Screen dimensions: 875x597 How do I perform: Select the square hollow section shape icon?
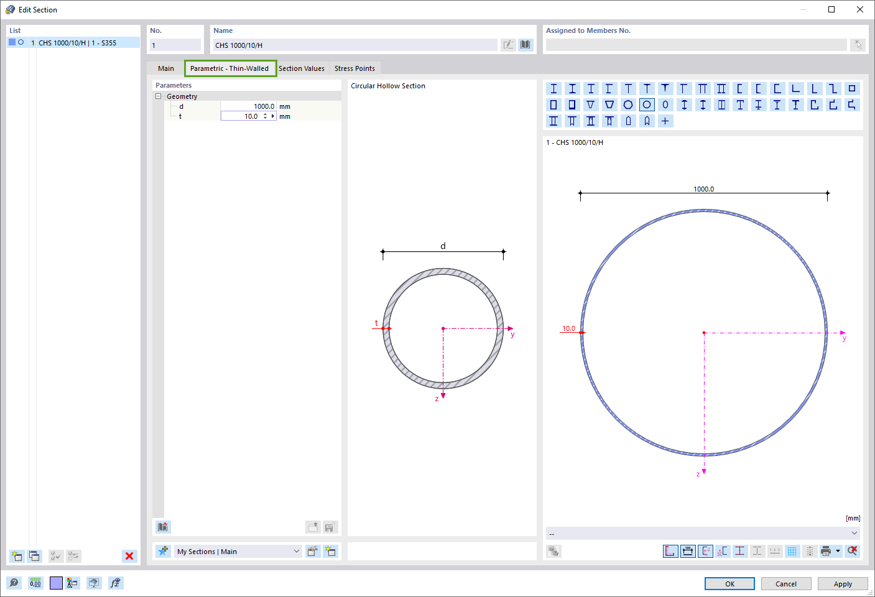(553, 104)
